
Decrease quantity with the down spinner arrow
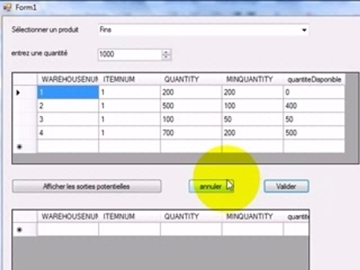coord(166,57)
